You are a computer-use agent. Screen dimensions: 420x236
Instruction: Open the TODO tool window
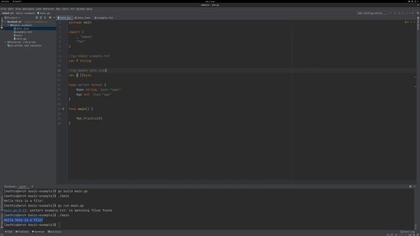tap(9, 232)
